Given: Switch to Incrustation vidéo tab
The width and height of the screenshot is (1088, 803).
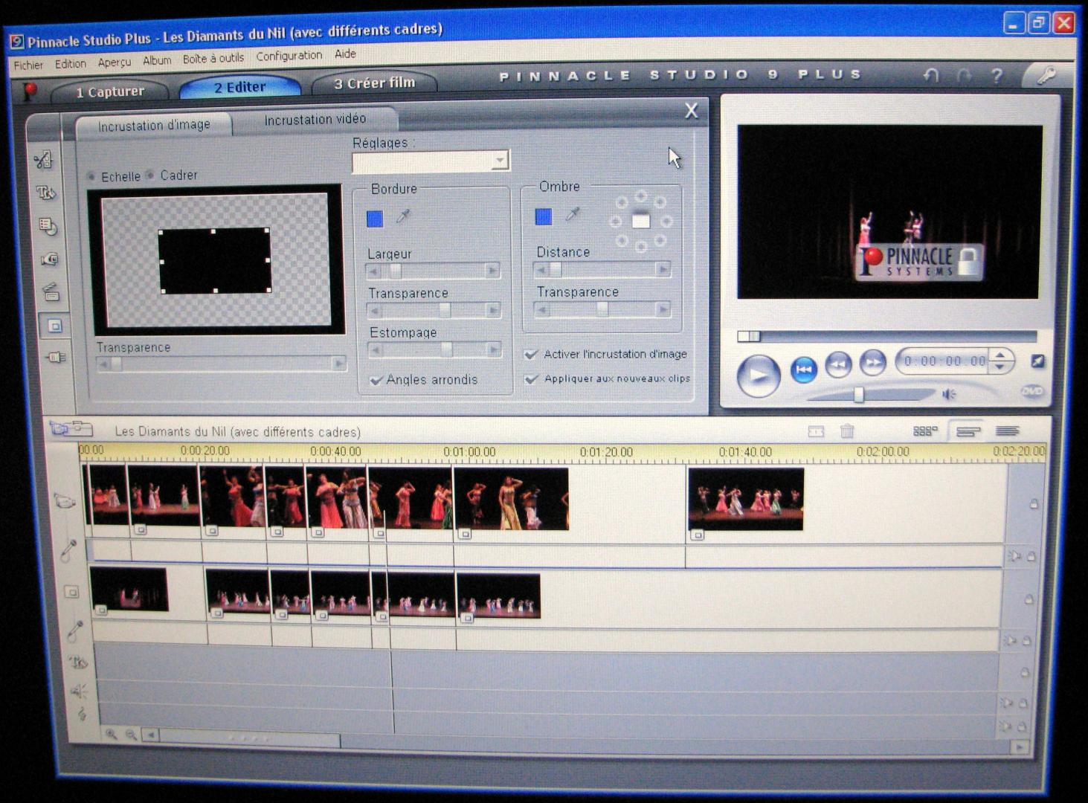Looking at the screenshot, I should pos(315,119).
